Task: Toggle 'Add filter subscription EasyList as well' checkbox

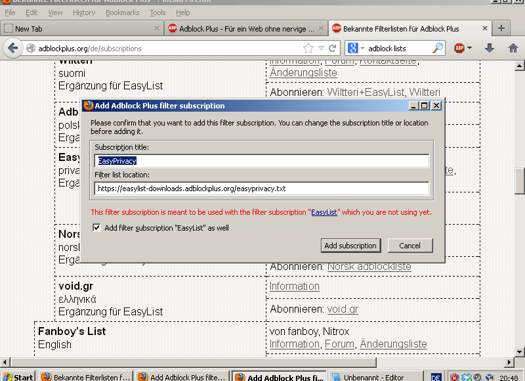Action: coord(97,228)
